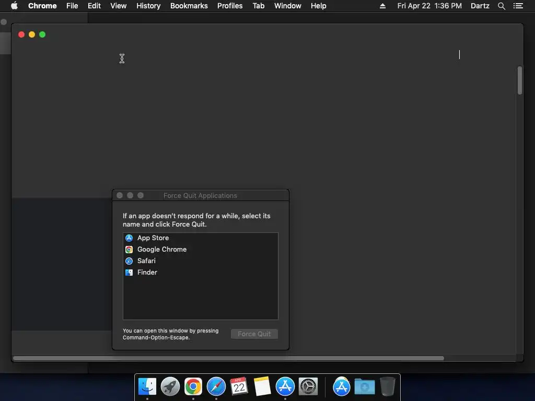Open System Preferences gear from the Dock
535x401 pixels.
[308, 386]
